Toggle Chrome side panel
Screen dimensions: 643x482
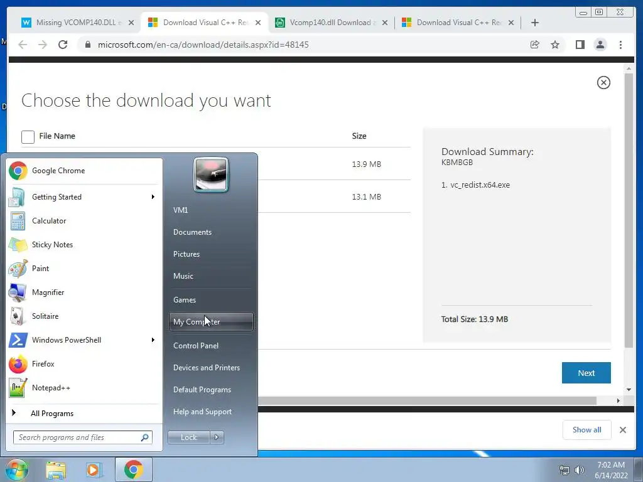[580, 45]
